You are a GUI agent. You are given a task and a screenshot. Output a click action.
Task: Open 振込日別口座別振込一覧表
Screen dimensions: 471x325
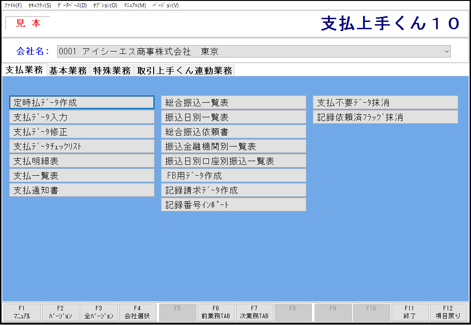(234, 161)
